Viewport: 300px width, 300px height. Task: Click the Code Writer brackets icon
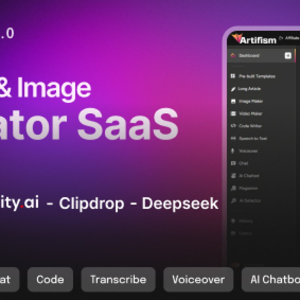click(x=233, y=126)
